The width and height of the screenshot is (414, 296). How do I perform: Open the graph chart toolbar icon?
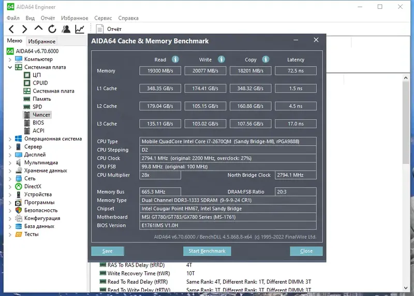[x=80, y=29]
